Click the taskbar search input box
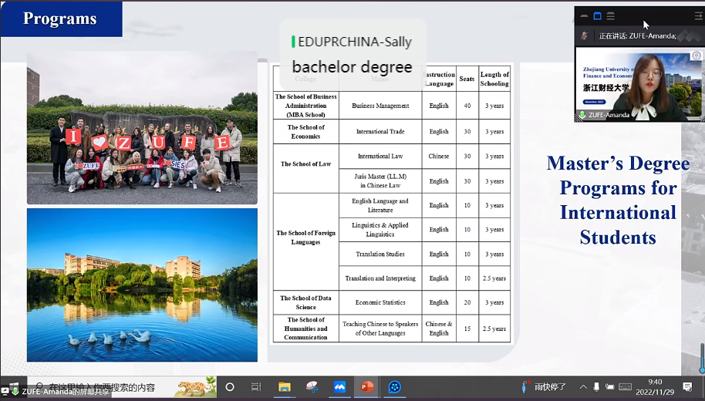The width and height of the screenshot is (705, 401). pos(100,387)
